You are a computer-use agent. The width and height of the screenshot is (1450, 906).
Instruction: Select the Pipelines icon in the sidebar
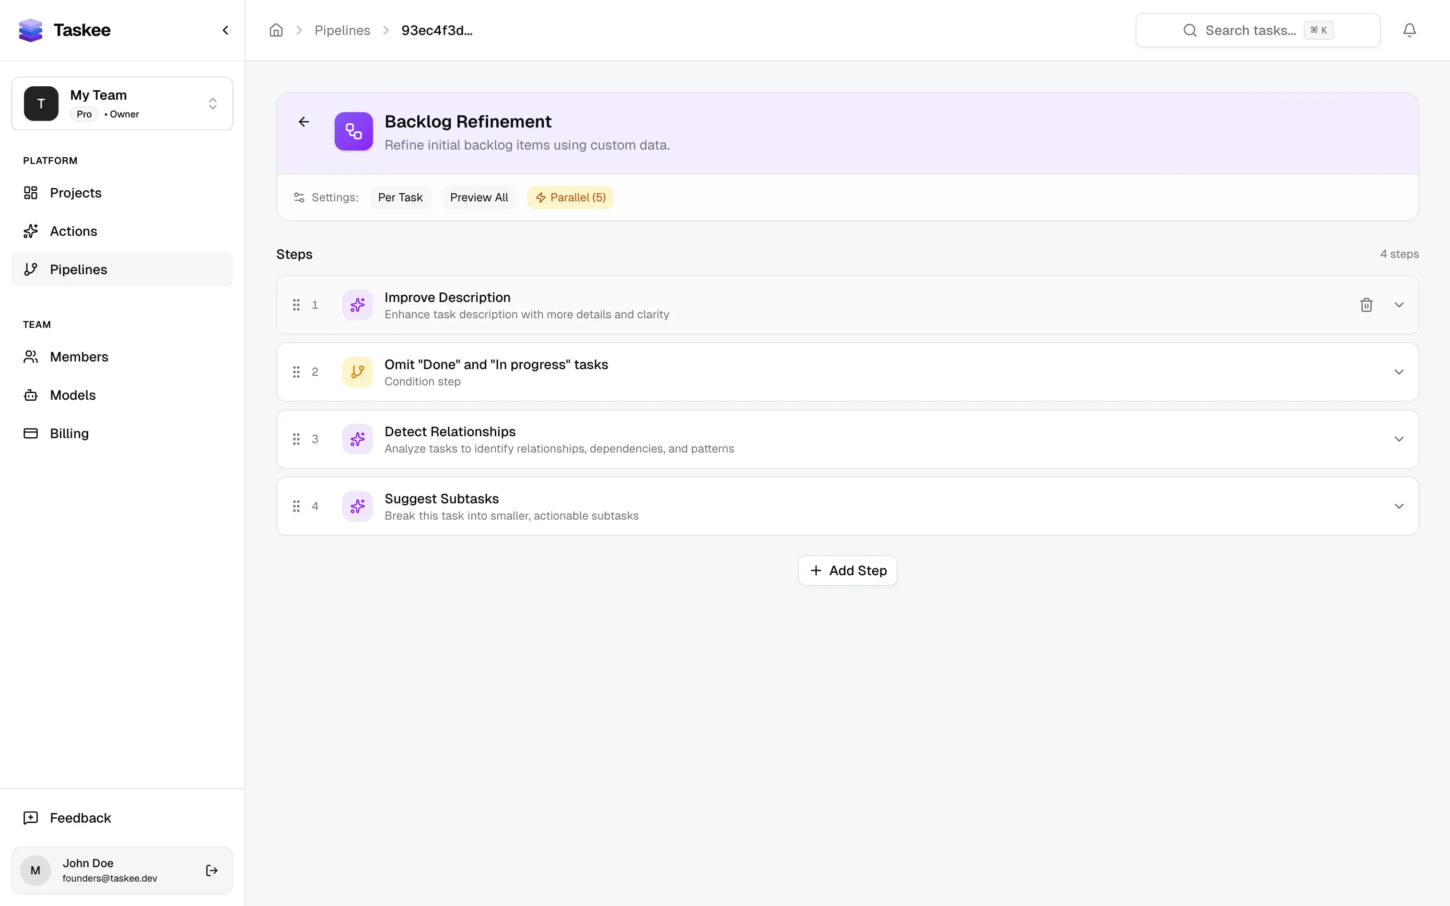coord(31,269)
